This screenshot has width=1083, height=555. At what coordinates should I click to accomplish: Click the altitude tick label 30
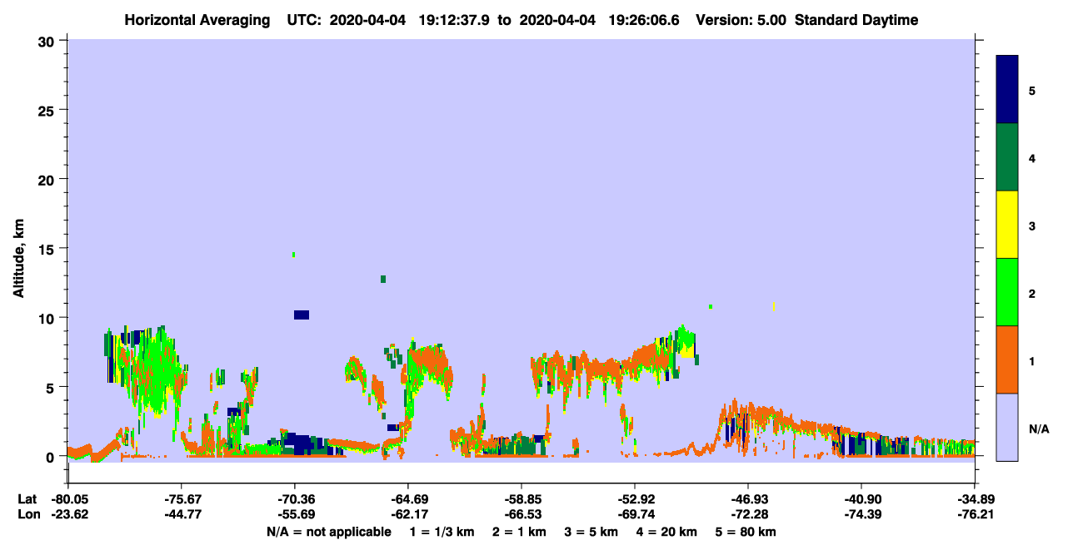[47, 41]
